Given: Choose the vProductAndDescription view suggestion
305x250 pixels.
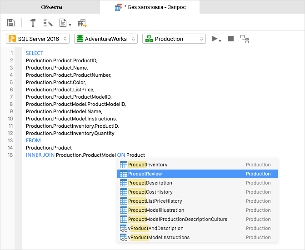Looking at the screenshot, I should point(197,228).
